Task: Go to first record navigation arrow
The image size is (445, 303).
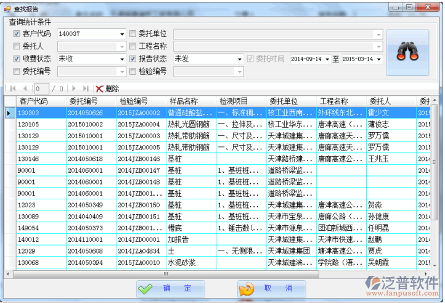Action: coord(13,89)
